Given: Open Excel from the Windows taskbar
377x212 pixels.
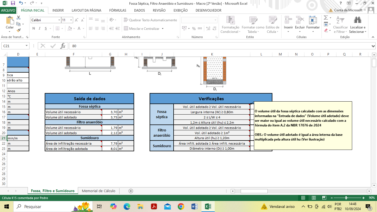Looking at the screenshot, I should point(208,206).
